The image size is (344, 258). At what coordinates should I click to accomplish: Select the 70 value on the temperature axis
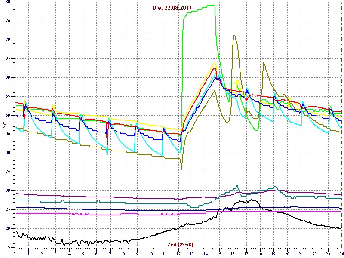pyautogui.click(x=8, y=40)
